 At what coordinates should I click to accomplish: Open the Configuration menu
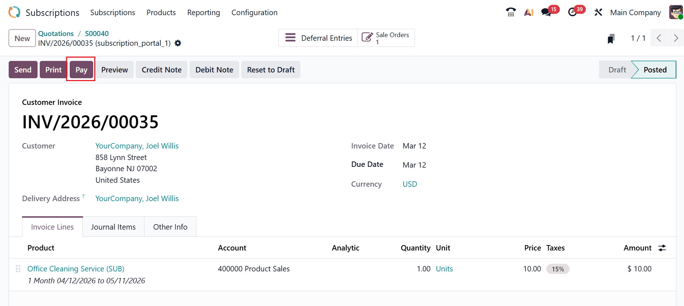pyautogui.click(x=254, y=13)
